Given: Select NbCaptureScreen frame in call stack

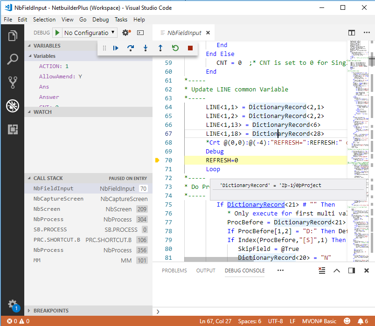Looking at the screenshot, I should (x=89, y=199).
